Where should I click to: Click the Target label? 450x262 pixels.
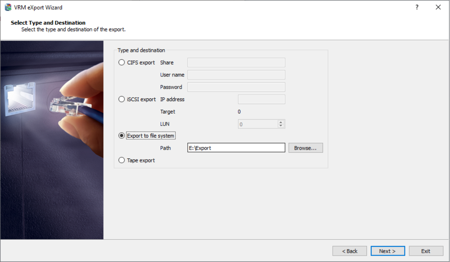coord(168,112)
